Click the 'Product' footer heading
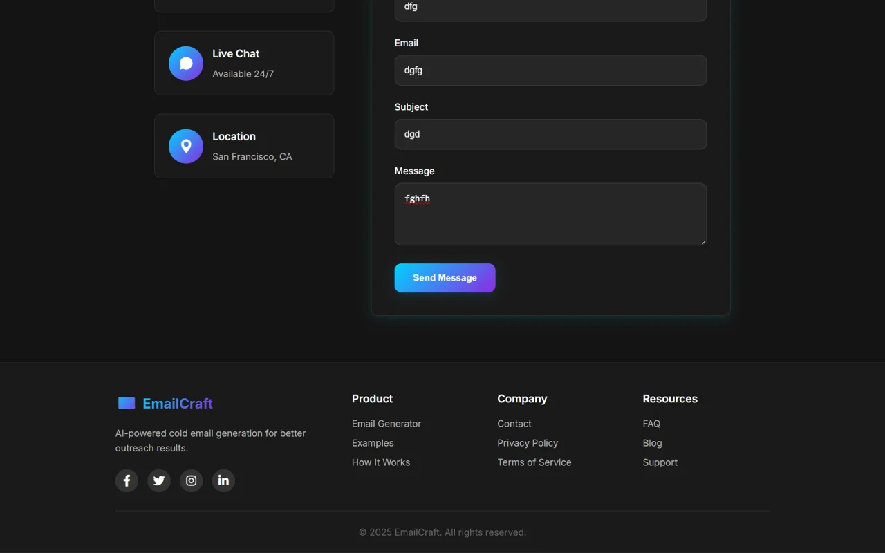Image resolution: width=885 pixels, height=553 pixels. pyautogui.click(x=372, y=399)
